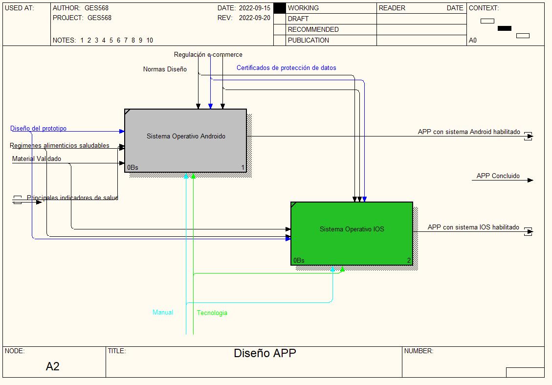The width and height of the screenshot is (552, 385).
Task: Select the Sistema Operativo Androido activity box
Action: point(185,141)
